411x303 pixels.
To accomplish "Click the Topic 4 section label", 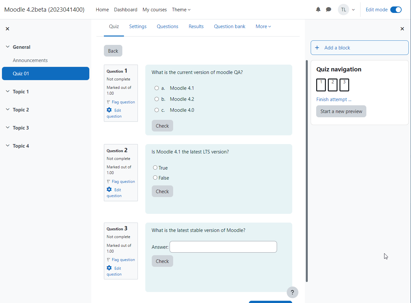I will click(21, 146).
